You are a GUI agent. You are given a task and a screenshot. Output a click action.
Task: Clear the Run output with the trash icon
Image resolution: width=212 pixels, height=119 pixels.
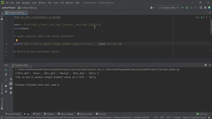click(x=11, y=93)
